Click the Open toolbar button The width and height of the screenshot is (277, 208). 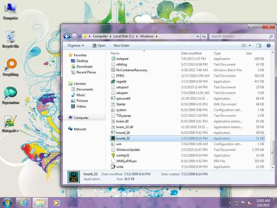tap(99, 45)
